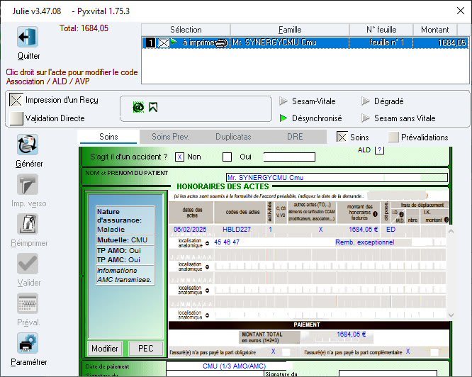Click the Quitter exit icon
The height and width of the screenshot is (377, 472).
pyautogui.click(x=28, y=38)
